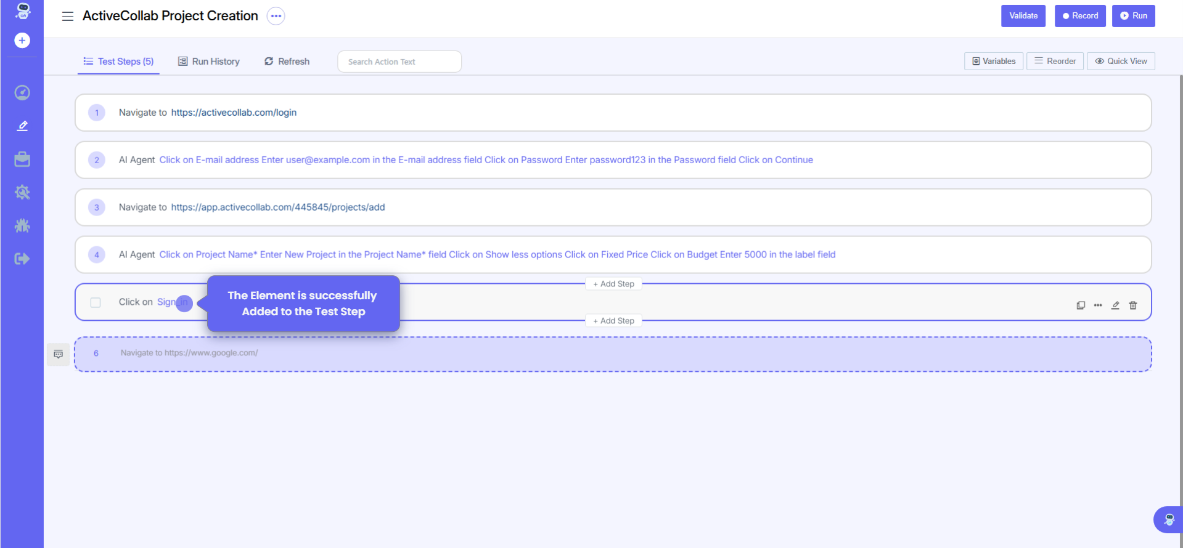This screenshot has width=1183, height=548.
Task: Click the briefcase icon in left sidebar
Action: coord(22,159)
